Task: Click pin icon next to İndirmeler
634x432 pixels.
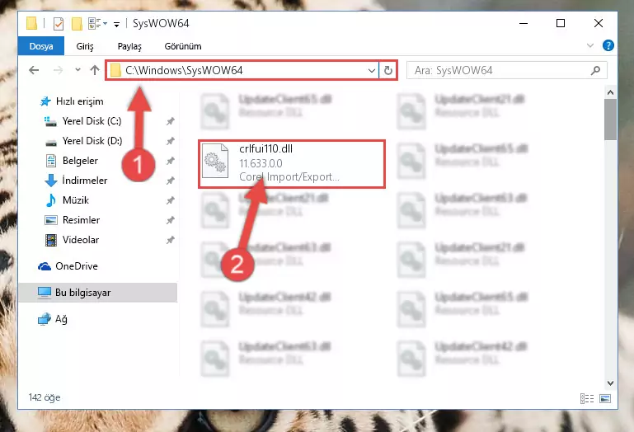Action: click(x=170, y=181)
